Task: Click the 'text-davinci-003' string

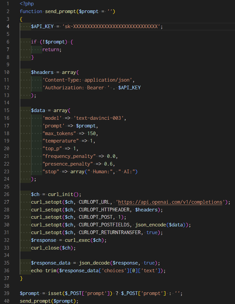Action: [98, 118]
